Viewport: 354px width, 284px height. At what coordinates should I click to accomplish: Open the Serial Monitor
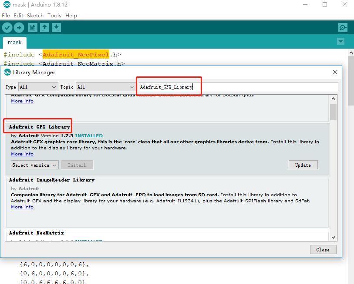[343, 28]
